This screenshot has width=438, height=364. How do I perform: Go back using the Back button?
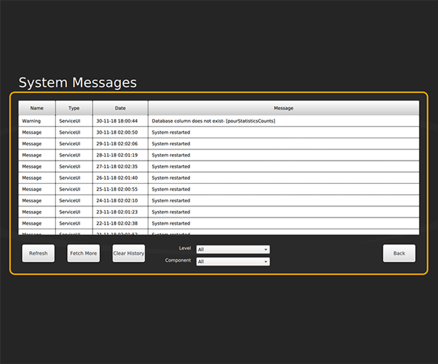click(399, 253)
